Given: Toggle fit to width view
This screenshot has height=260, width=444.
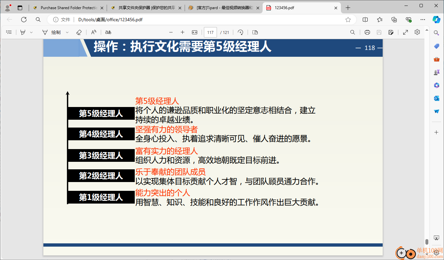Looking at the screenshot, I should pos(194,32).
